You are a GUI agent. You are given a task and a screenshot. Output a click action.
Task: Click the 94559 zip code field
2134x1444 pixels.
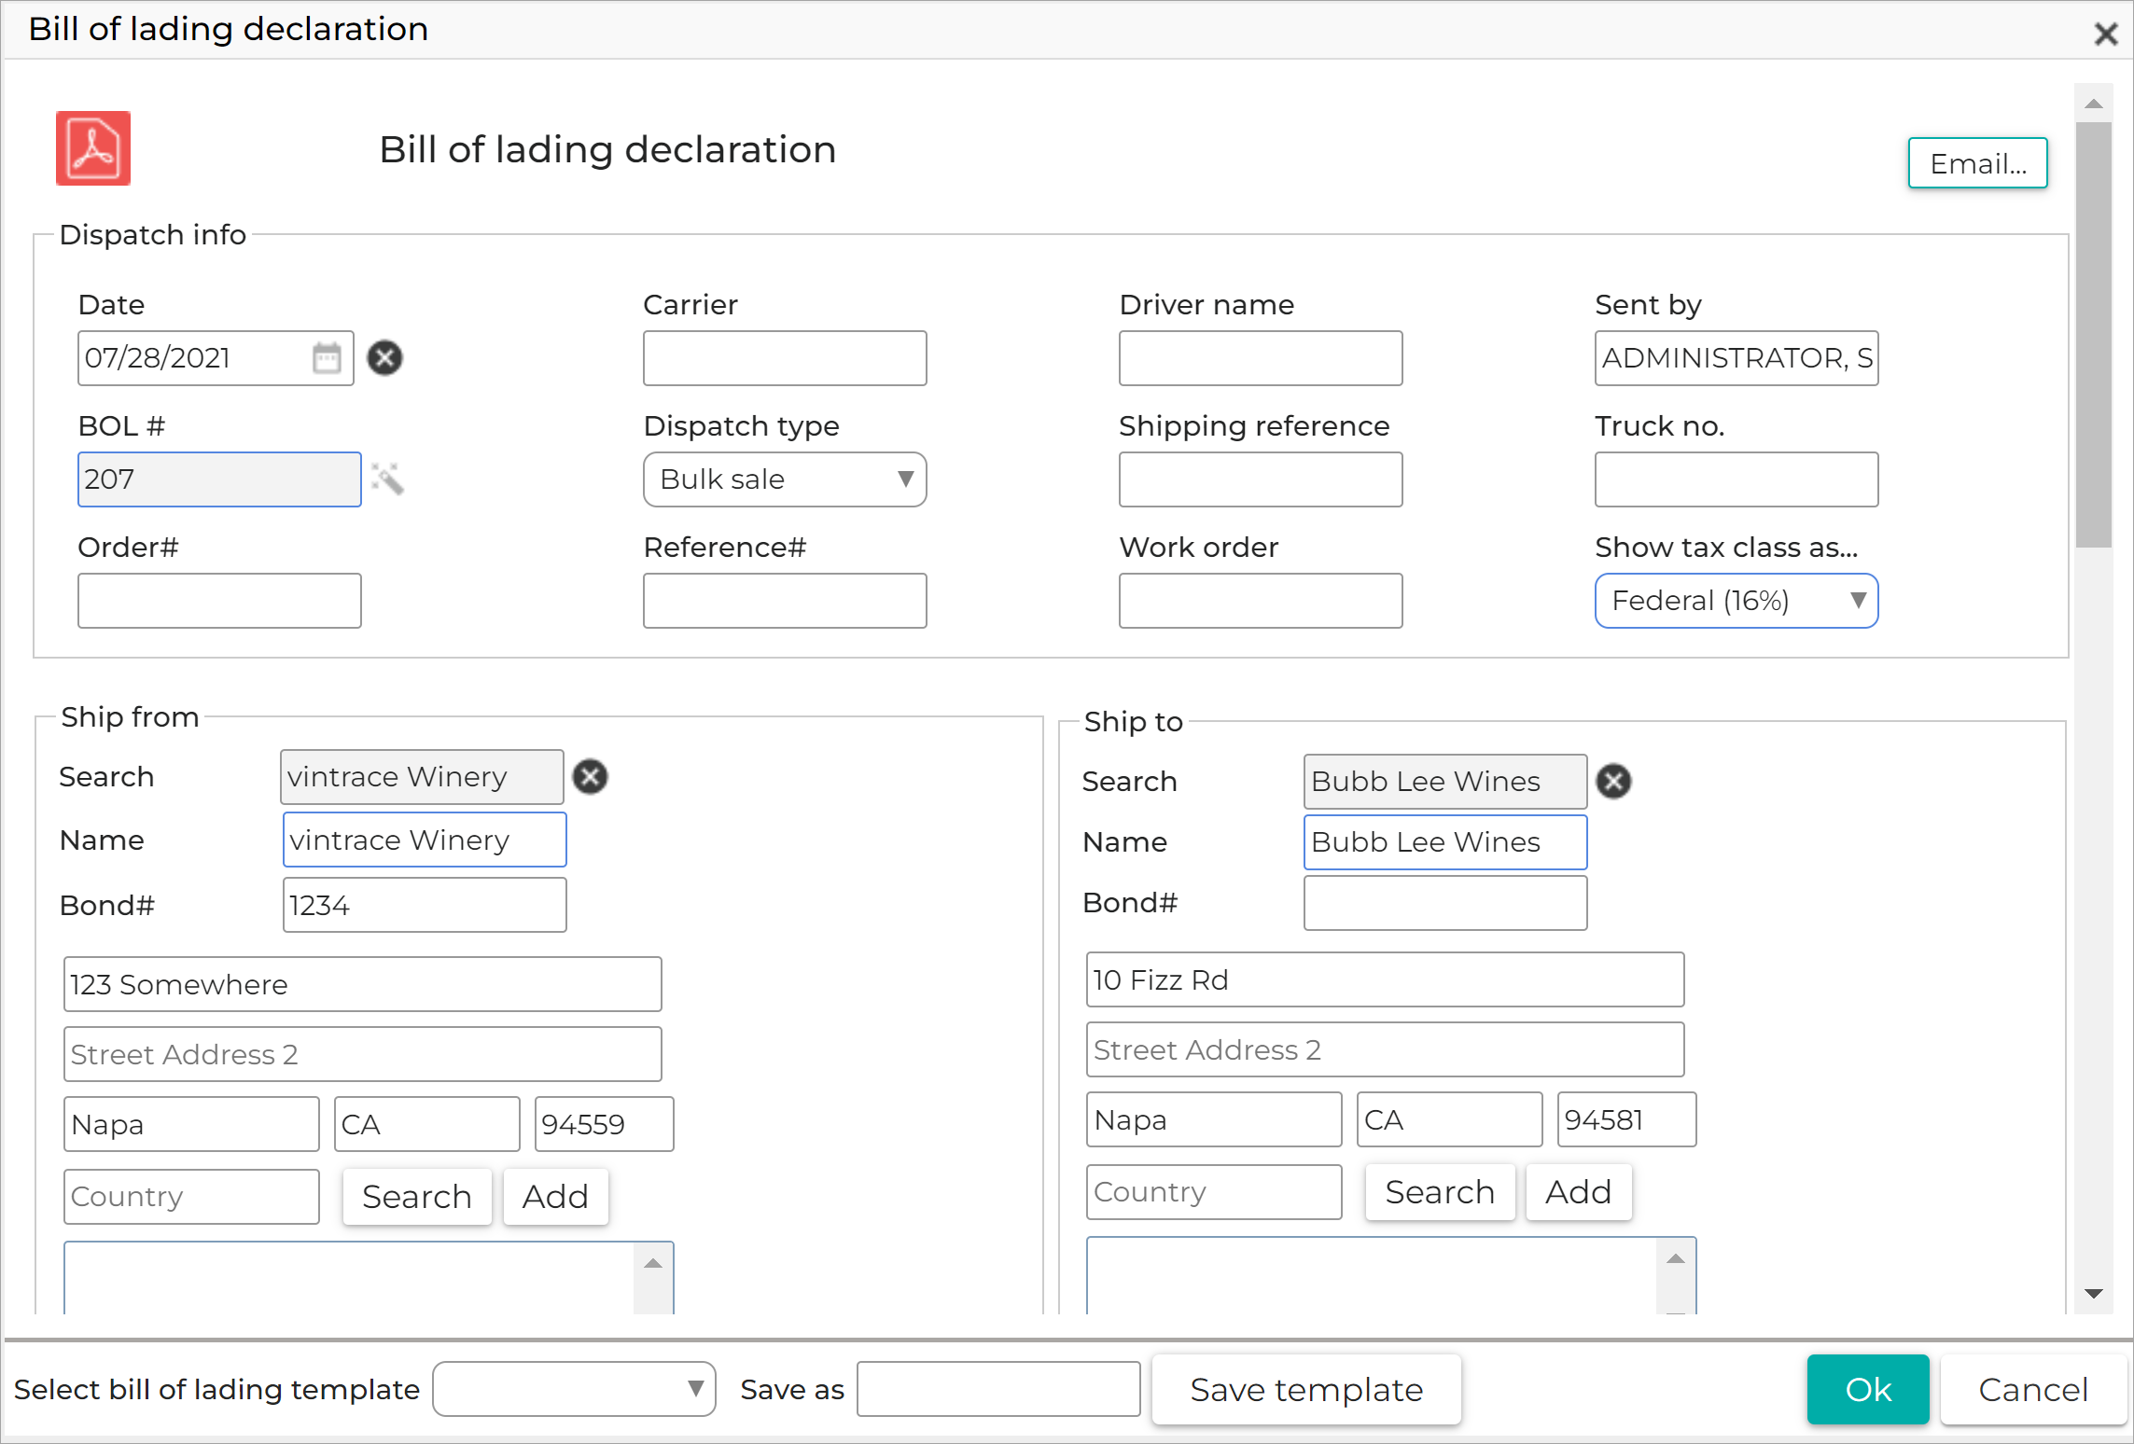coord(605,1124)
